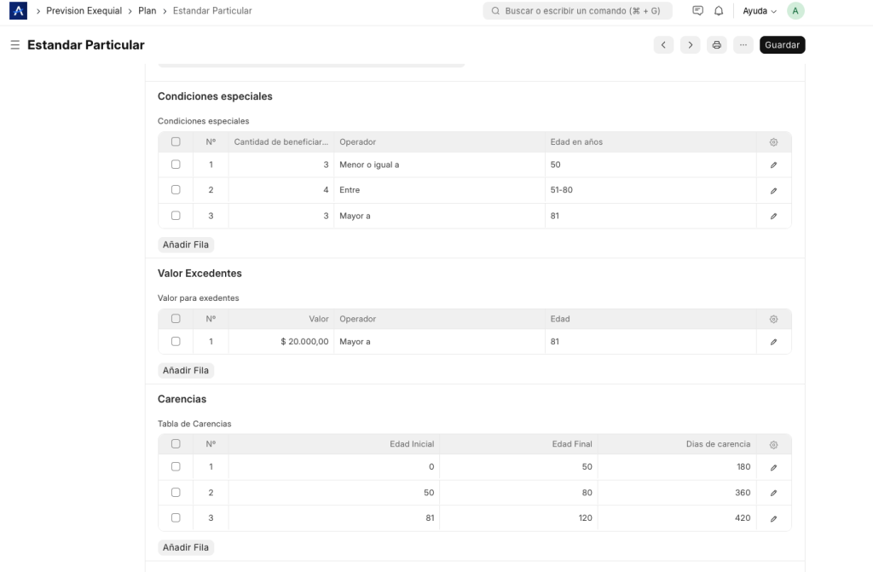Viewport: 873px width, 572px height.
Task: Open the user avatar menu
Action: point(795,11)
